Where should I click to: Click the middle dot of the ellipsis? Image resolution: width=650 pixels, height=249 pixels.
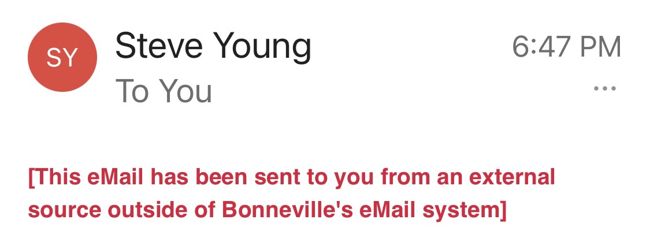(605, 89)
